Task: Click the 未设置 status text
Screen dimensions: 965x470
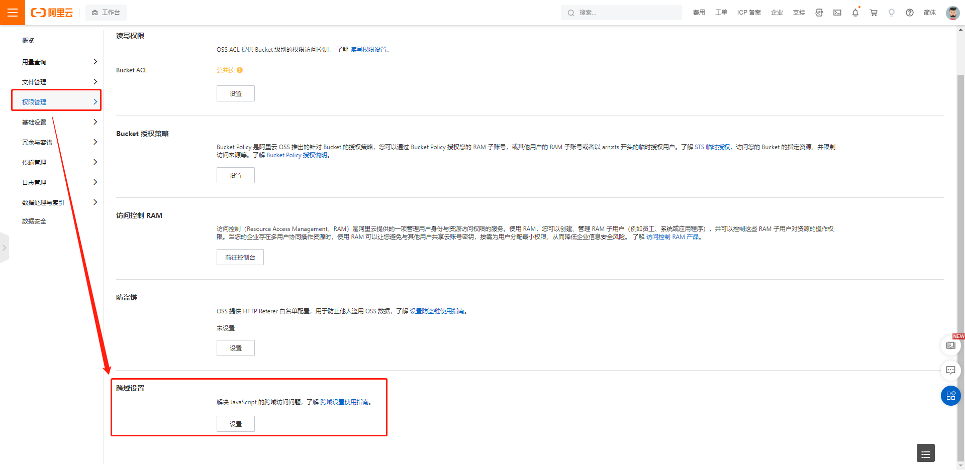Action: pyautogui.click(x=226, y=328)
